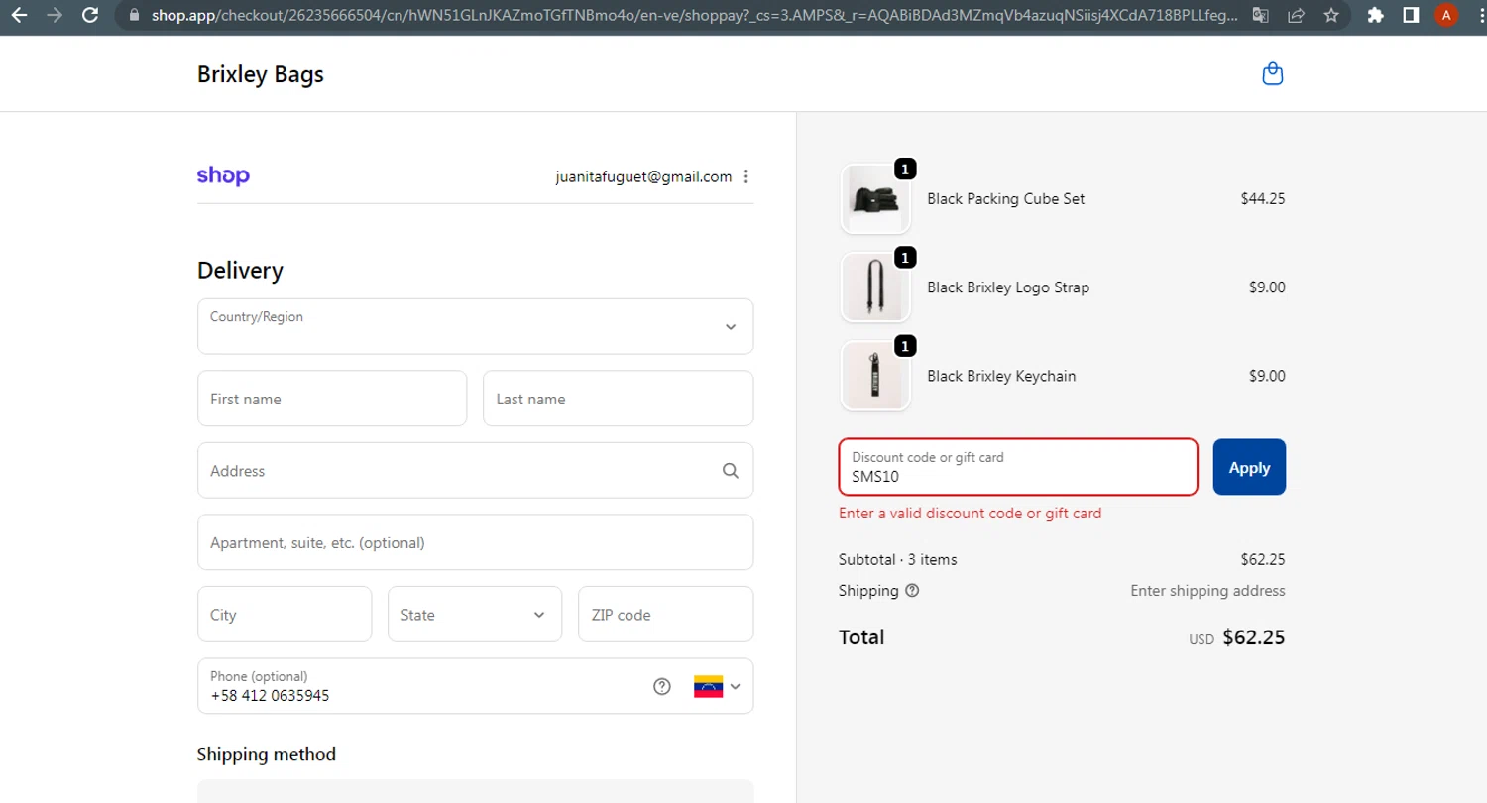Click the Black Brixley Logo Strap thumbnail
1487x803 pixels.
875,287
